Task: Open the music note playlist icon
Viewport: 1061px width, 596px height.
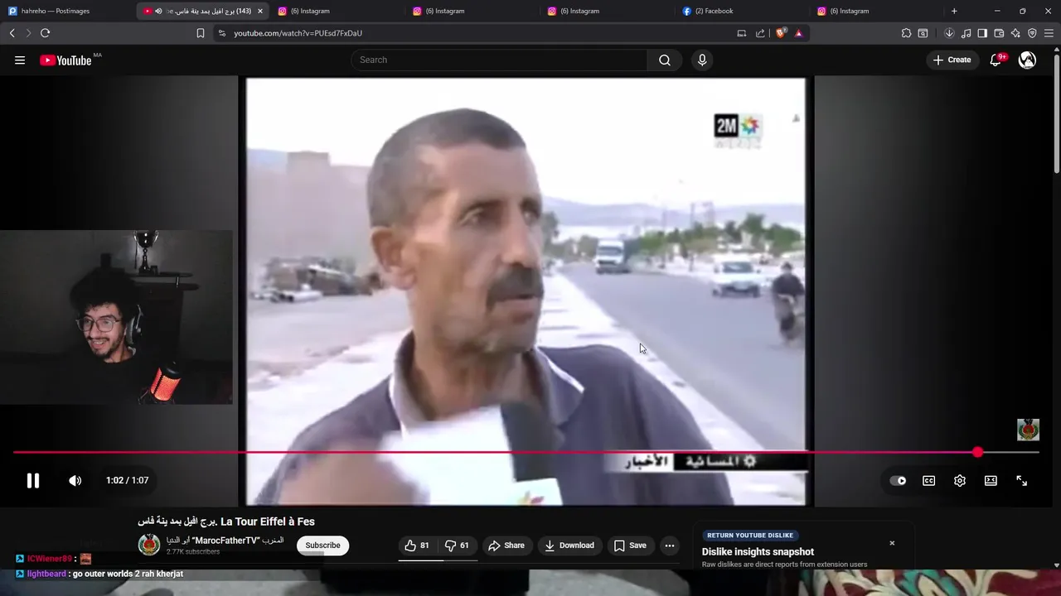Action: pos(966,33)
